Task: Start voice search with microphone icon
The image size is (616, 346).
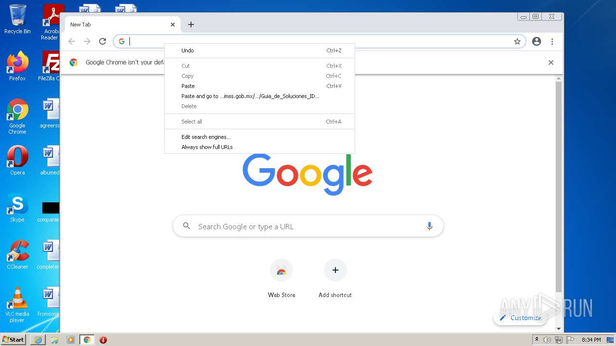Action: click(x=429, y=226)
